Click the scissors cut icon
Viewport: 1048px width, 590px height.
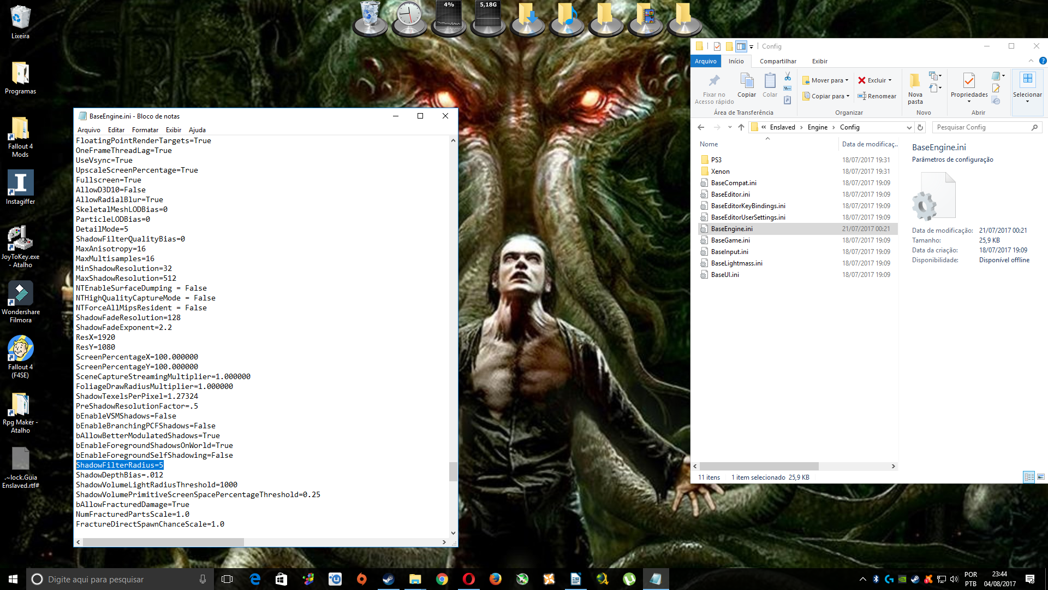788,76
